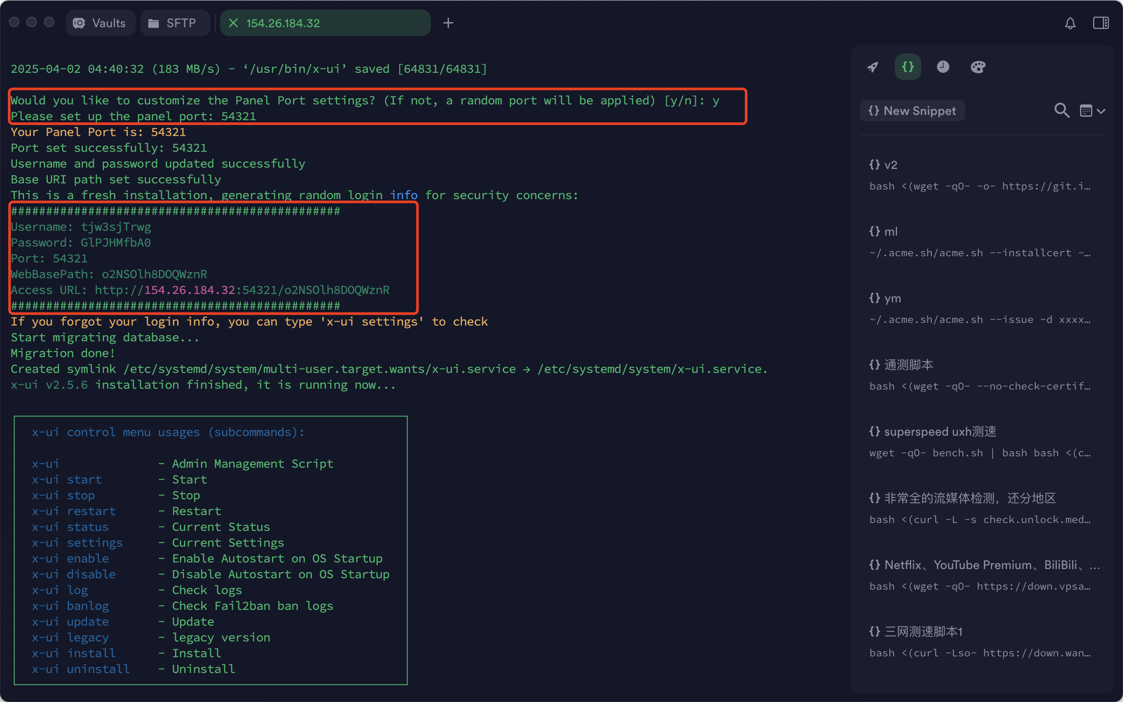The width and height of the screenshot is (1123, 702).
Task: Open the color palette themes icon
Action: click(x=978, y=67)
